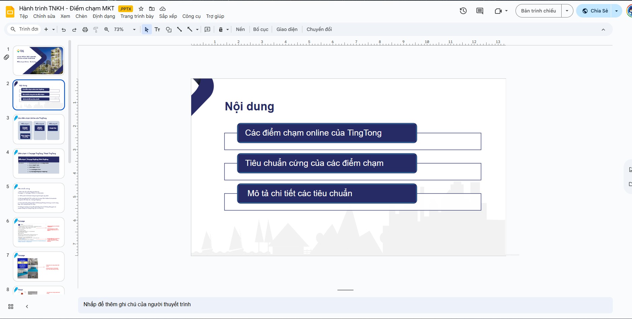632x319 pixels.
Task: Collapse the slide filmstrip panel
Action: pyautogui.click(x=27, y=307)
